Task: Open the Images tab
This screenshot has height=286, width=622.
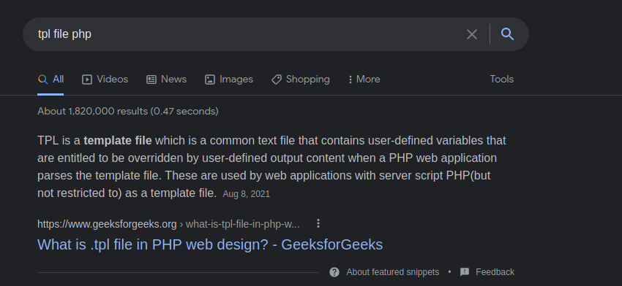Action: pos(228,80)
